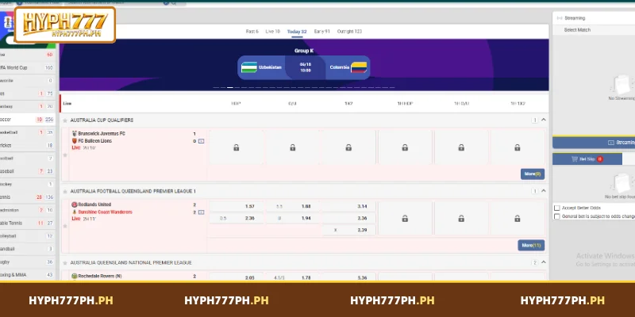Open the Early 91 tab

pos(322,32)
